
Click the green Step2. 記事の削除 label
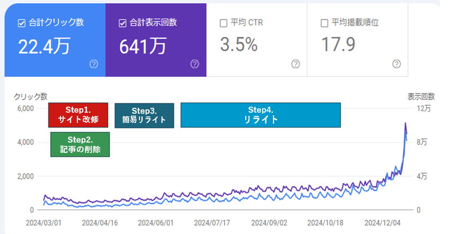(80, 144)
